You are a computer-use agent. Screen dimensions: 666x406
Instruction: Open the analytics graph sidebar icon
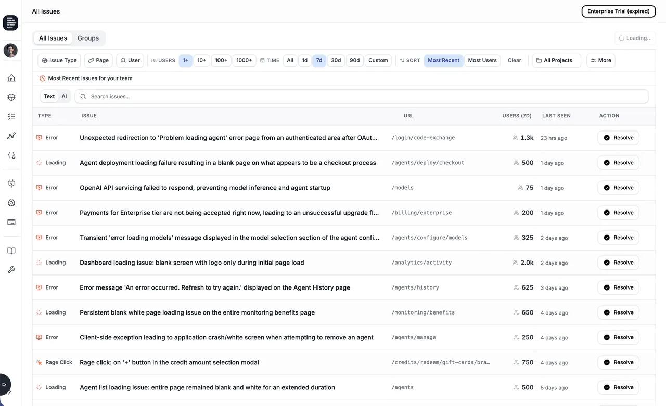(11, 136)
